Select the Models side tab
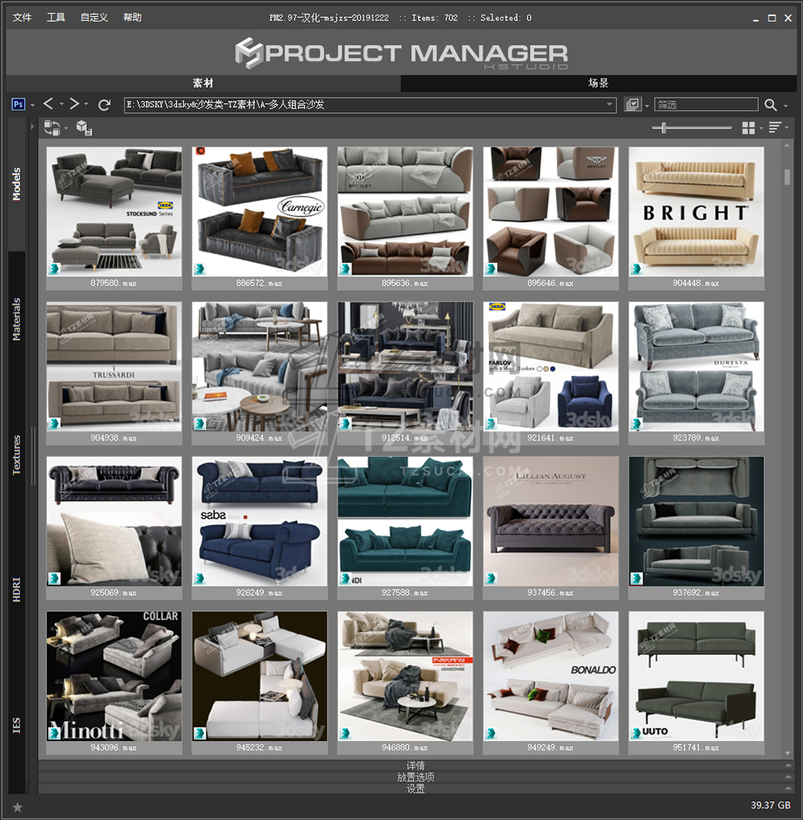The width and height of the screenshot is (803, 820). click(x=17, y=184)
